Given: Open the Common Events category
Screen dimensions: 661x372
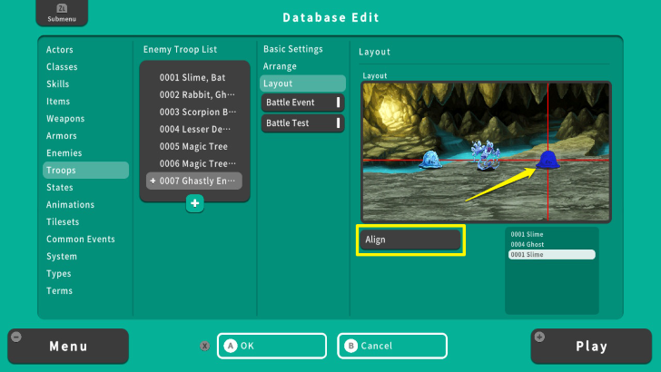Looking at the screenshot, I should [81, 240].
